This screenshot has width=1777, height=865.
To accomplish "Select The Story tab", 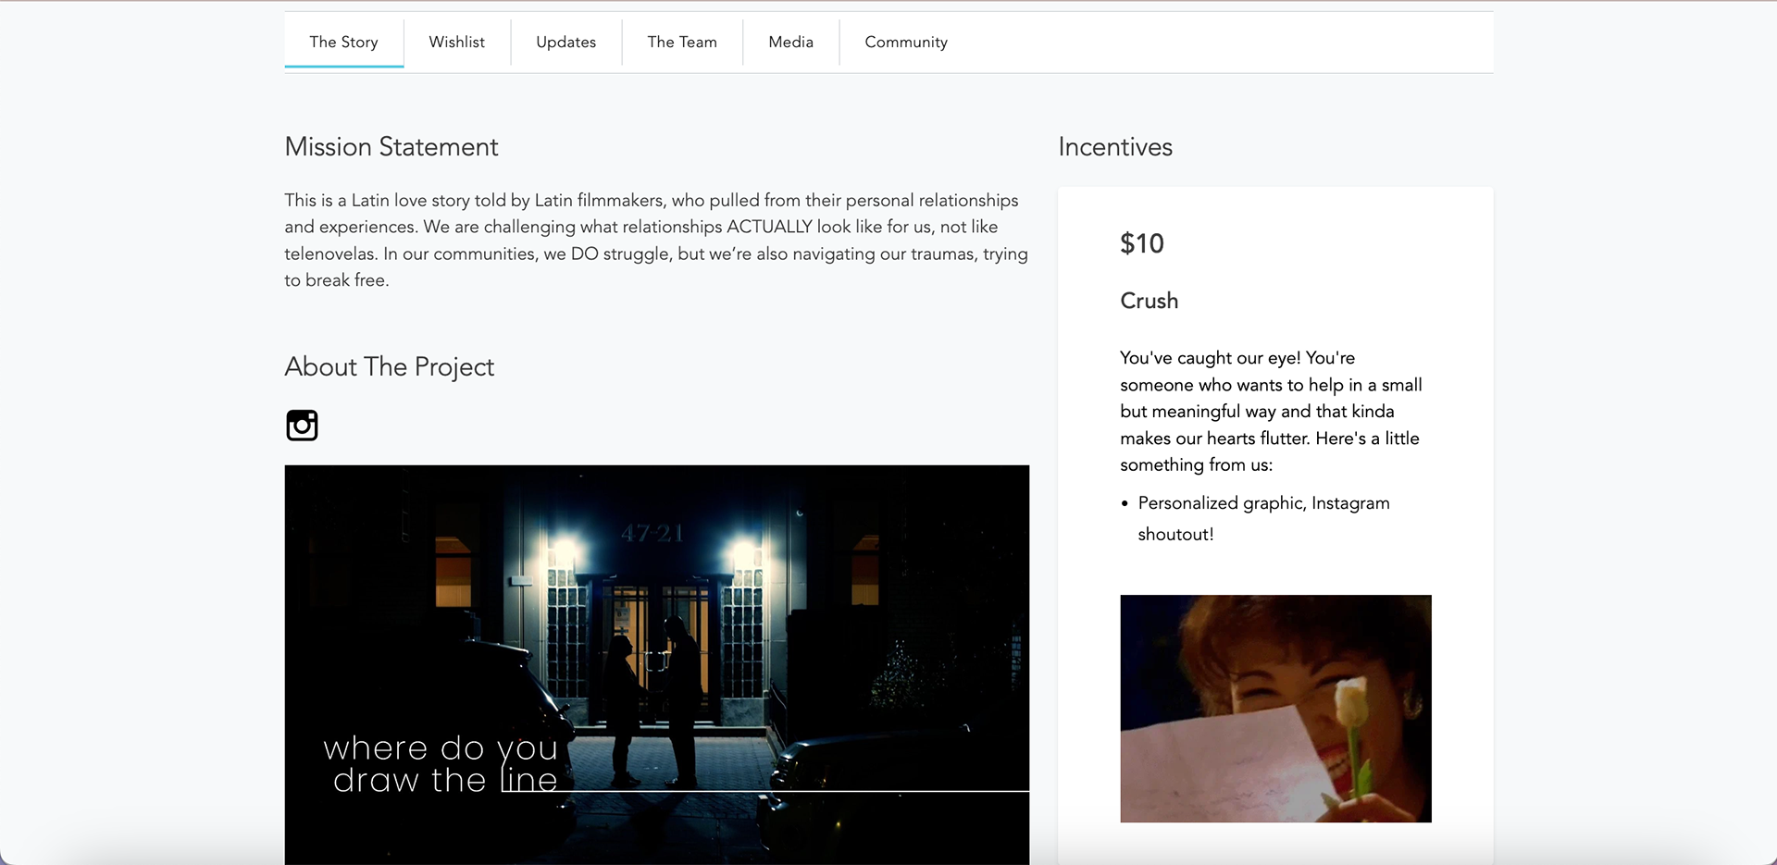I will point(343,43).
